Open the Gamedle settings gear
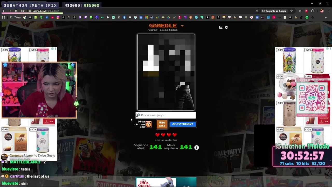 tap(226, 27)
